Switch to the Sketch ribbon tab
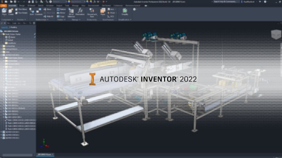 click(41, 5)
